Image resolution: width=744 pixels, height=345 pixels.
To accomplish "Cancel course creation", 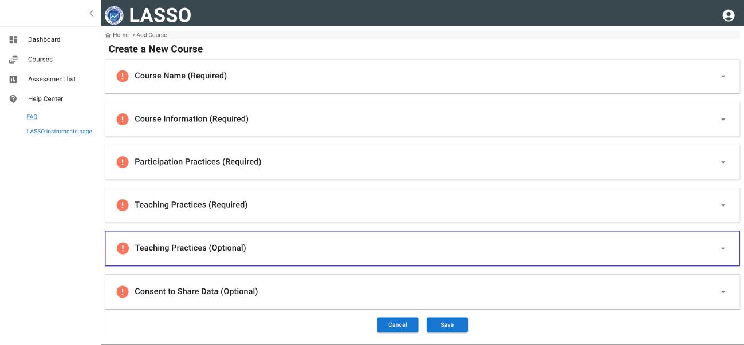I will point(397,325).
